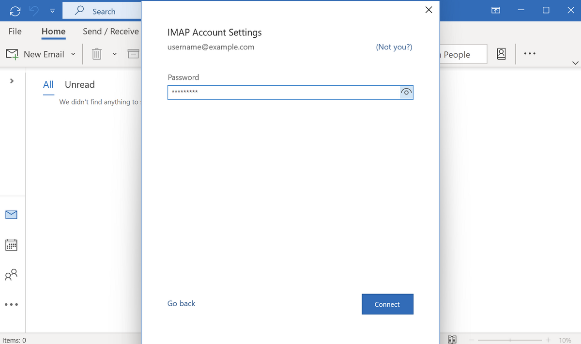Expand the New Email dropdown arrow
581x344 pixels.
tap(73, 54)
